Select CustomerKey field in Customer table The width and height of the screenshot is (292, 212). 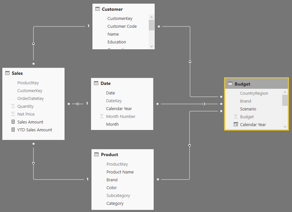coord(121,18)
